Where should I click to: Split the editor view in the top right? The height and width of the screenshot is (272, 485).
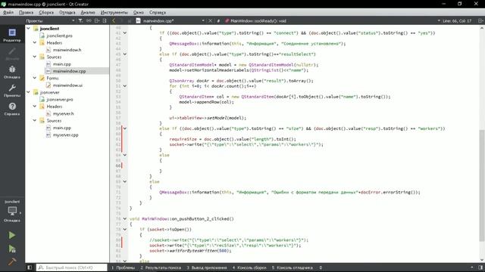480,20
